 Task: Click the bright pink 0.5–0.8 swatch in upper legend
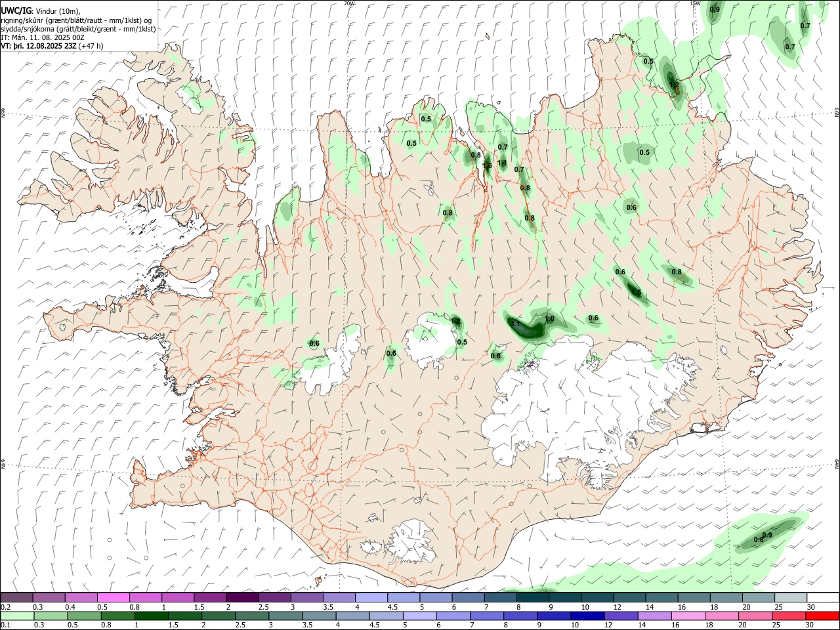pos(114,597)
